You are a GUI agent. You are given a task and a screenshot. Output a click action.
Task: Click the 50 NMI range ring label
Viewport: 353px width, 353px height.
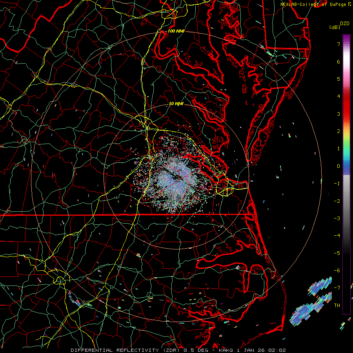tap(176, 104)
